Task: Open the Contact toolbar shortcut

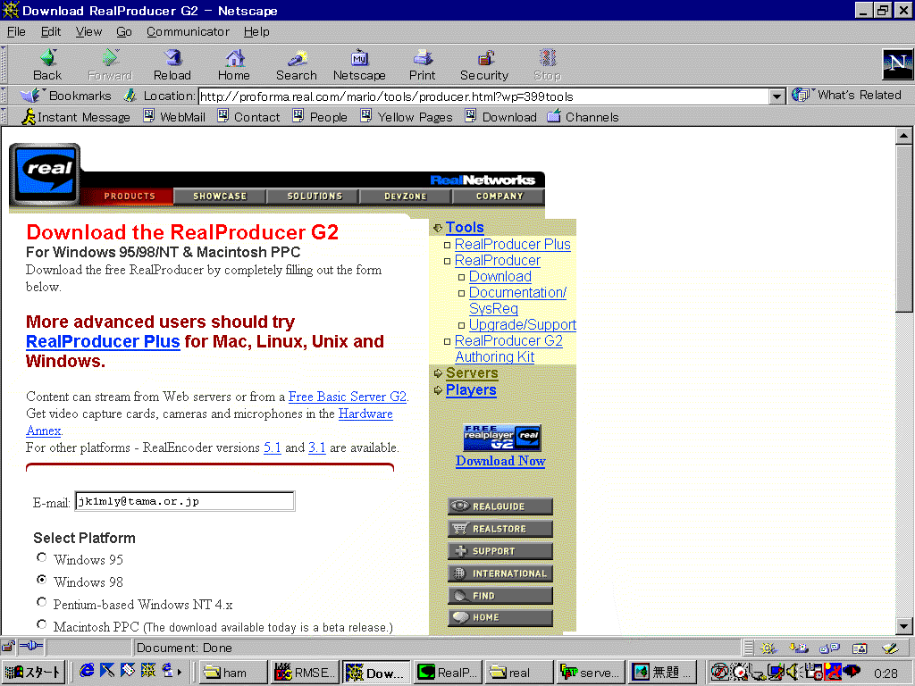Action: pos(248,117)
